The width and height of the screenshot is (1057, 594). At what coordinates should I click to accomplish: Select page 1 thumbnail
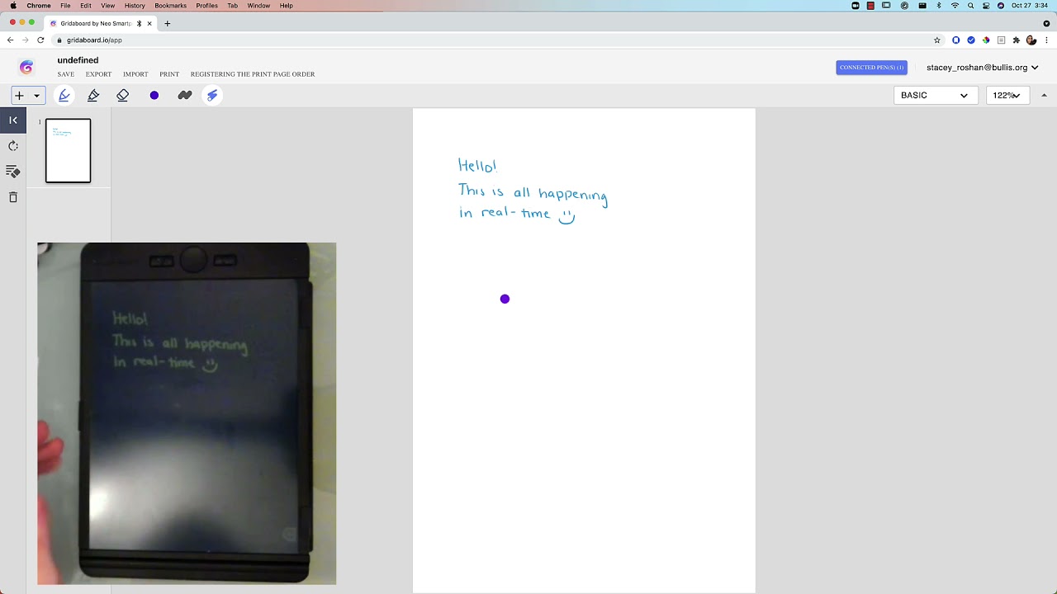69,151
